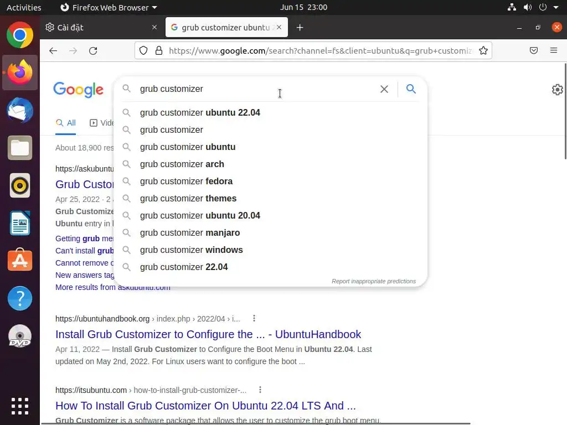
Task: Reload the current page
Action: click(x=93, y=50)
